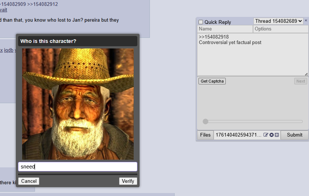Click the captcha character image
This screenshot has height=196, width=309.
pyautogui.click(x=78, y=104)
